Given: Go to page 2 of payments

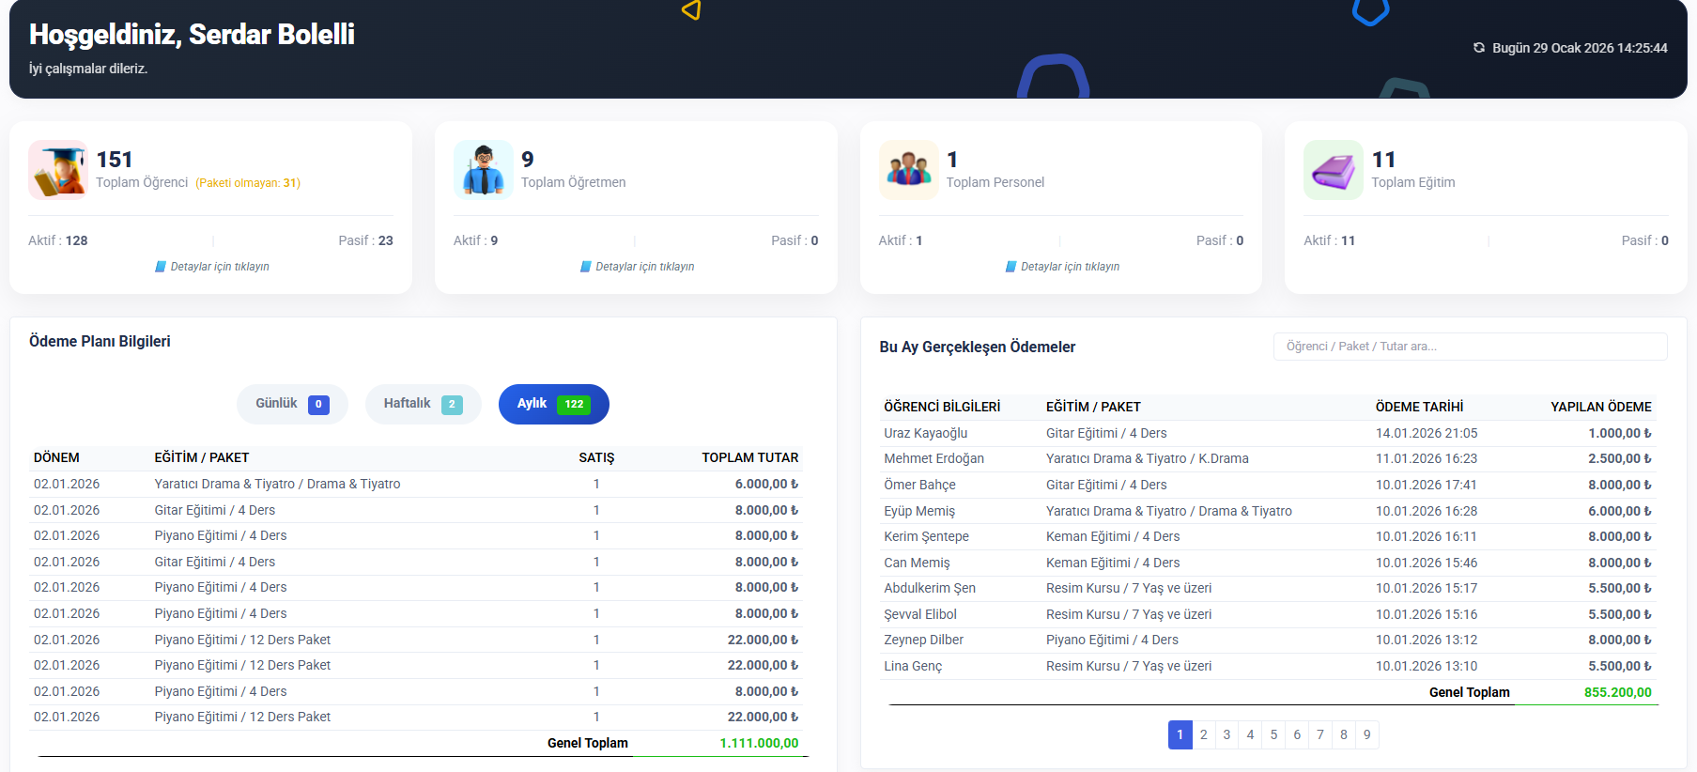Looking at the screenshot, I should pos(1203,734).
